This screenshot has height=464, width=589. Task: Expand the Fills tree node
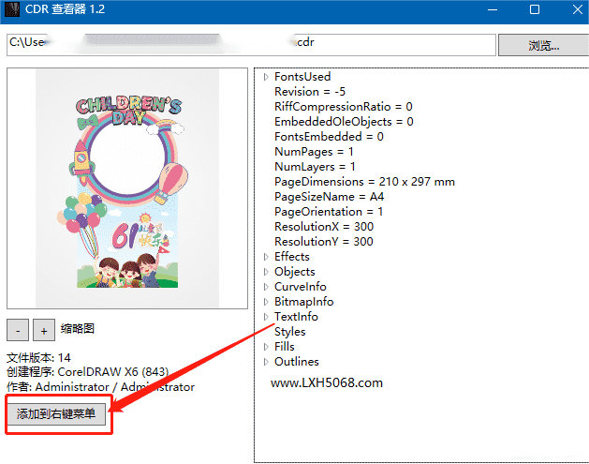[x=266, y=347]
